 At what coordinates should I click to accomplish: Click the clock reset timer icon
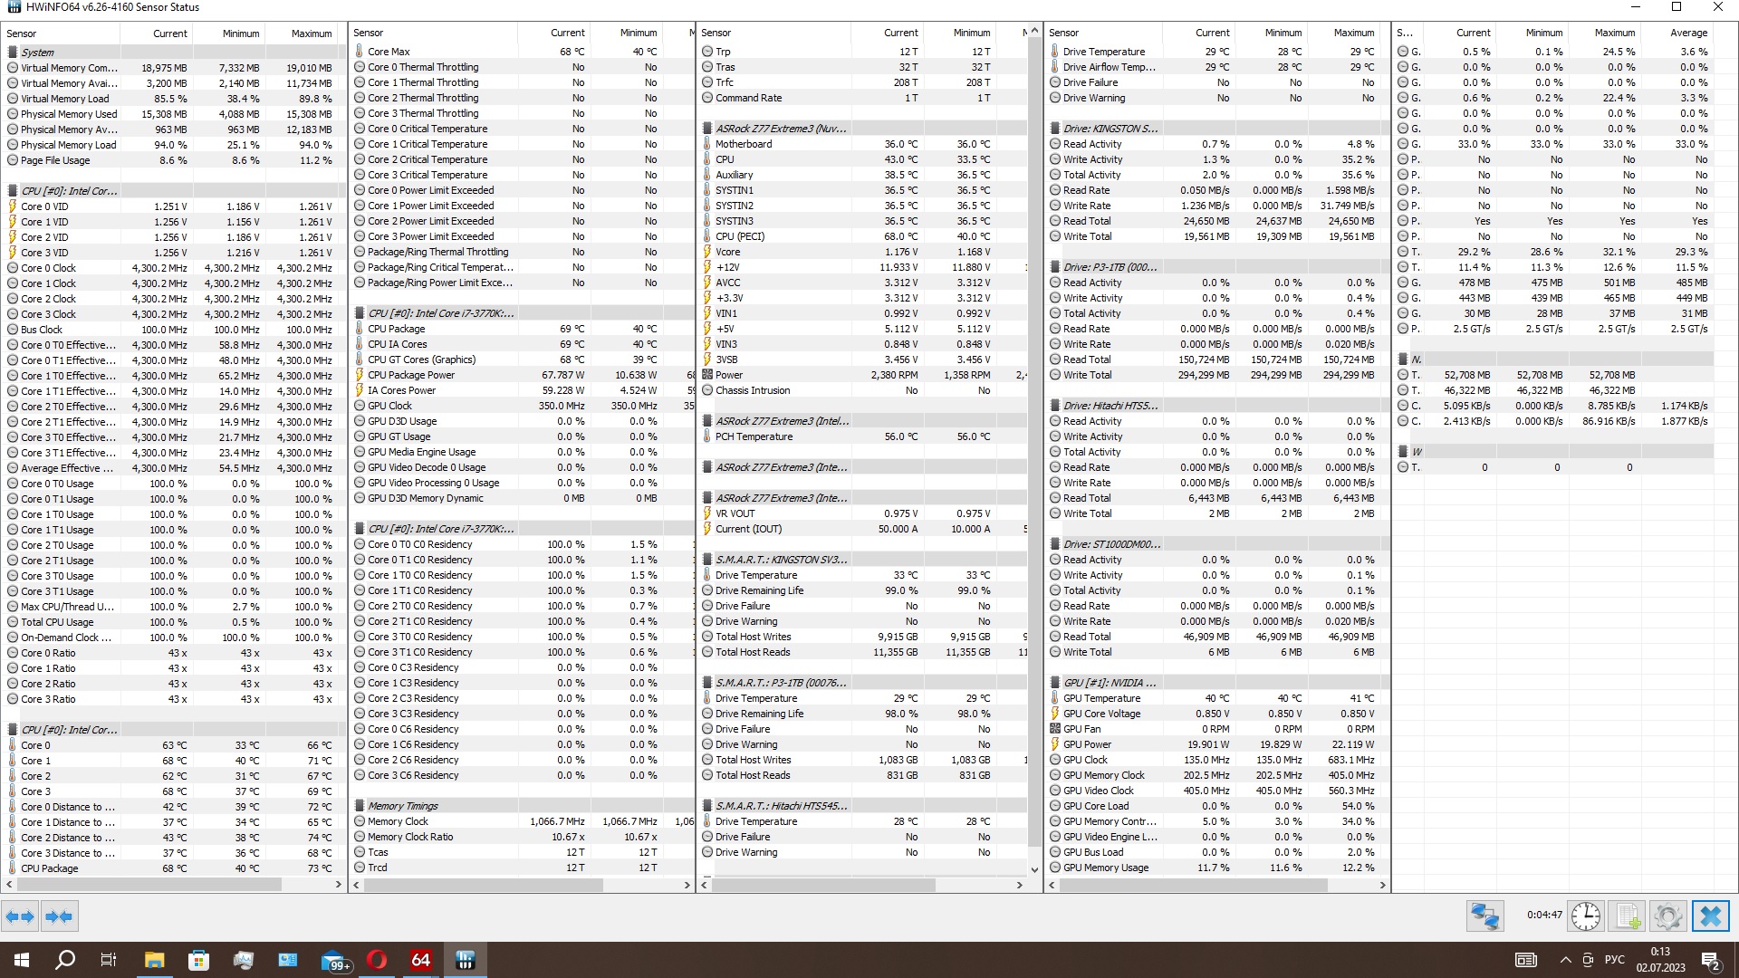click(1585, 916)
